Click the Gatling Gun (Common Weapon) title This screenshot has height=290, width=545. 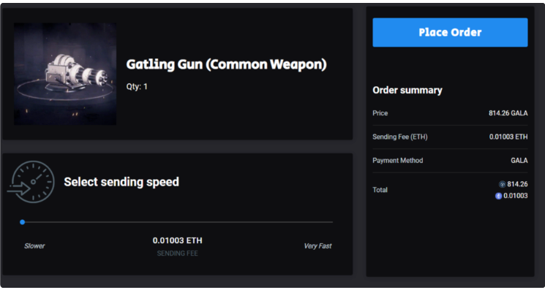click(x=227, y=64)
